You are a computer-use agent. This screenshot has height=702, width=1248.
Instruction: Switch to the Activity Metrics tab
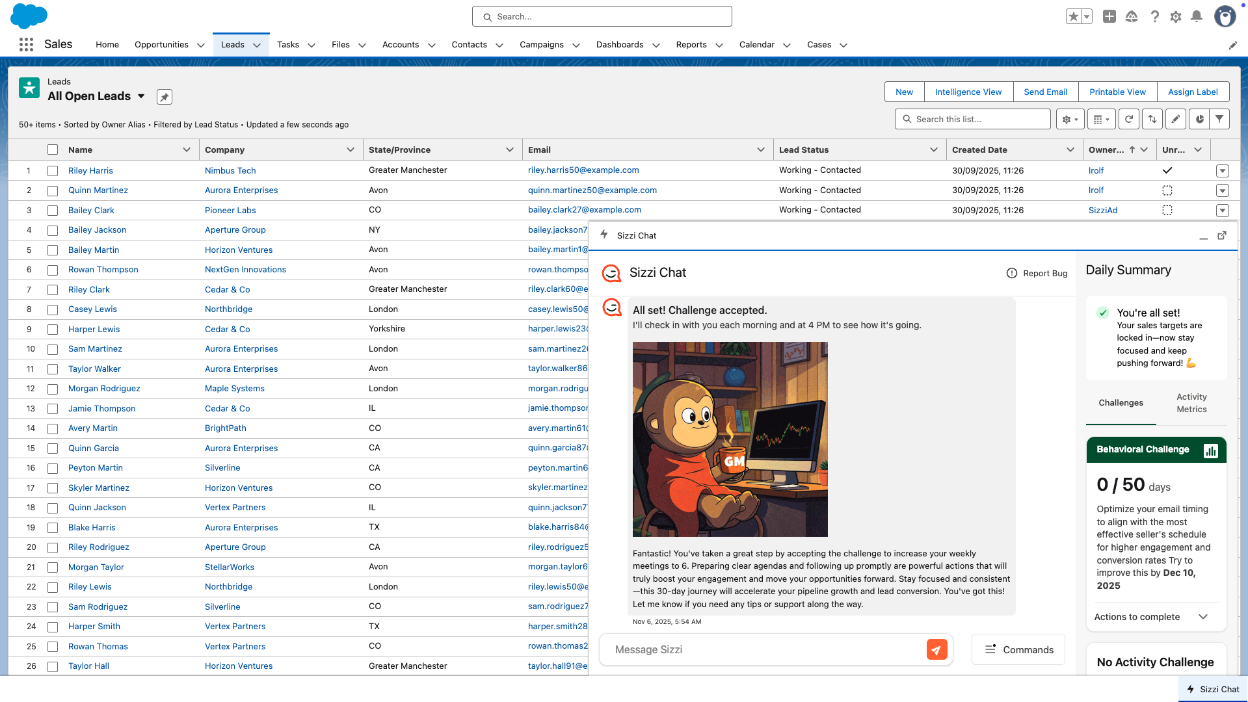coord(1191,403)
